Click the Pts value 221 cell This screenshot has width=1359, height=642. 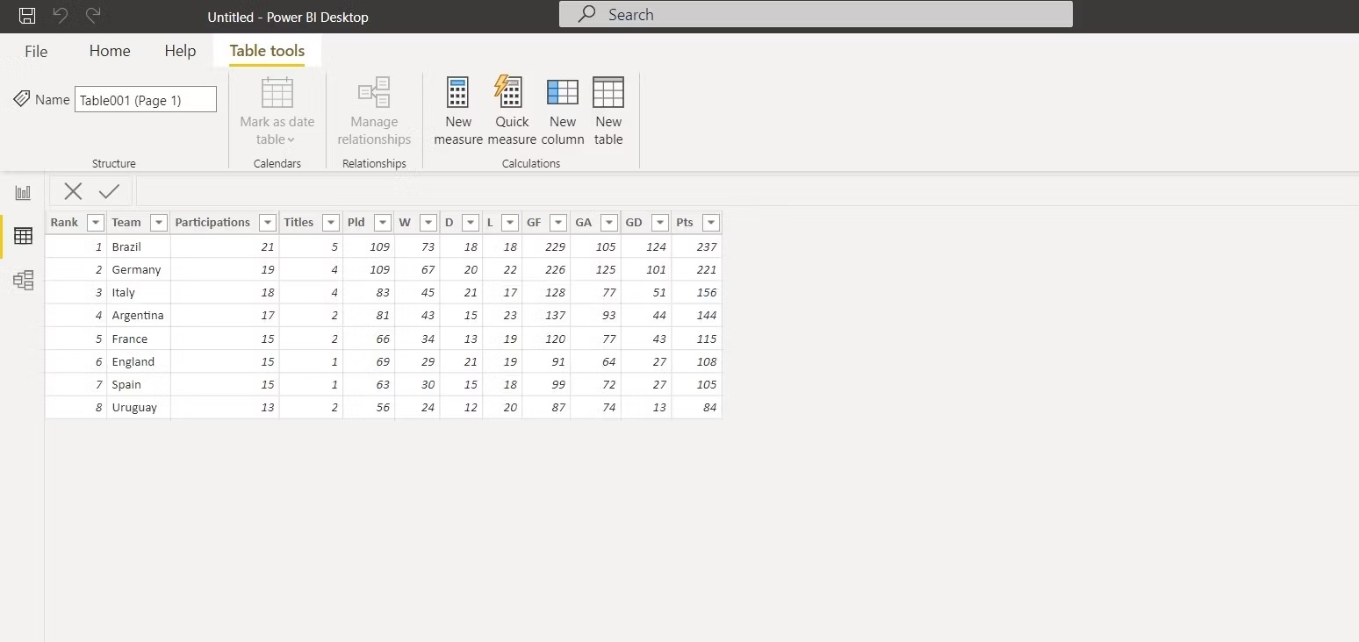(x=697, y=269)
